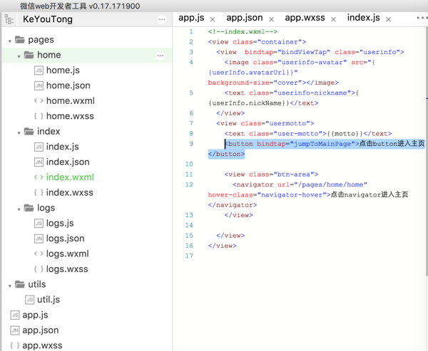The height and width of the screenshot is (351, 428).
Task: Click the JN icon beside home.json
Action: pyautogui.click(x=39, y=85)
